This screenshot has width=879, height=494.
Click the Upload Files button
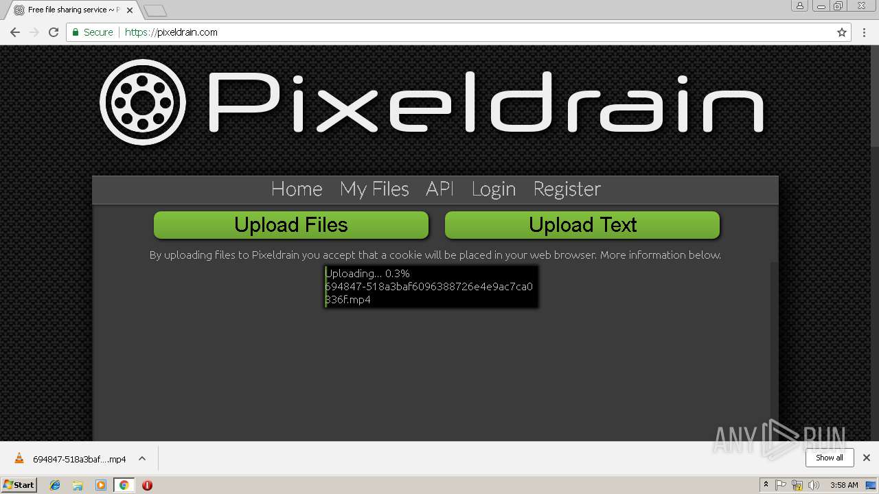point(291,225)
